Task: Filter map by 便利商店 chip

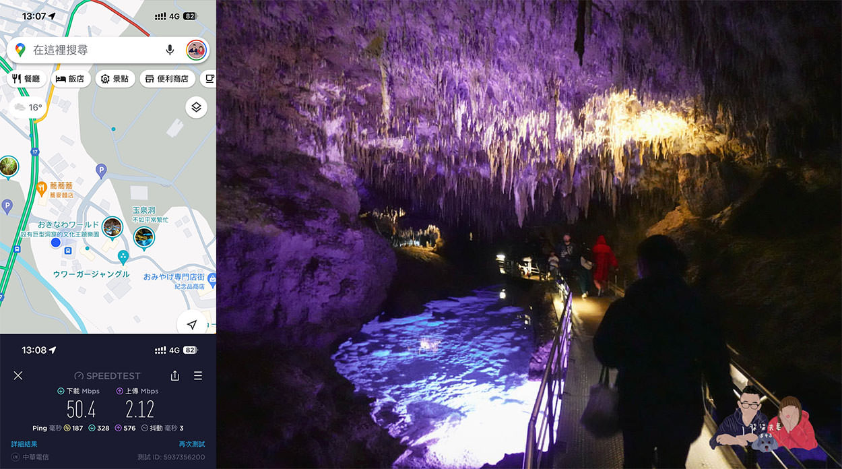Action: click(167, 79)
